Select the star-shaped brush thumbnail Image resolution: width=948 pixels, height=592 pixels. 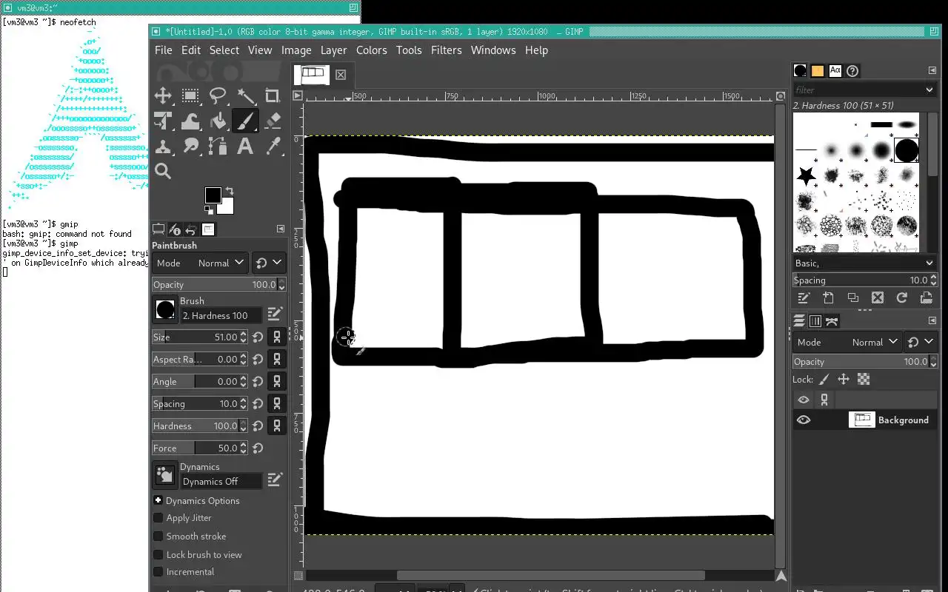807,176
